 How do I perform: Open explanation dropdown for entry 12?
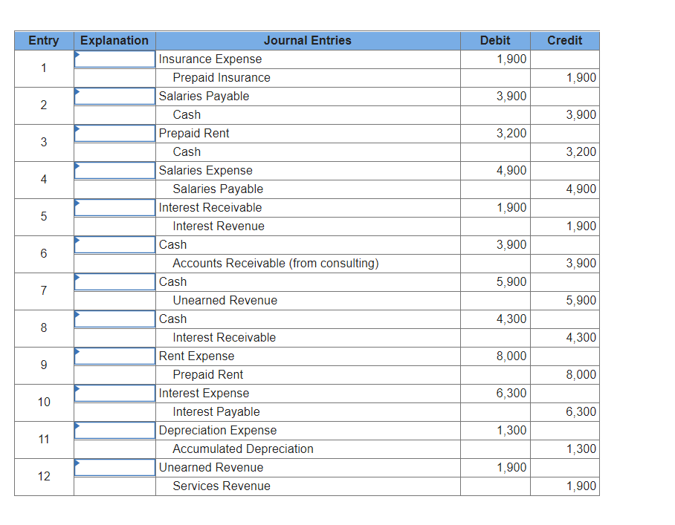(x=114, y=467)
